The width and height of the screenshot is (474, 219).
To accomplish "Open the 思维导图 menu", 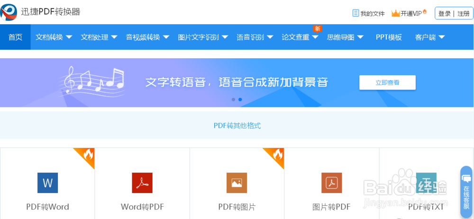I will (x=341, y=37).
